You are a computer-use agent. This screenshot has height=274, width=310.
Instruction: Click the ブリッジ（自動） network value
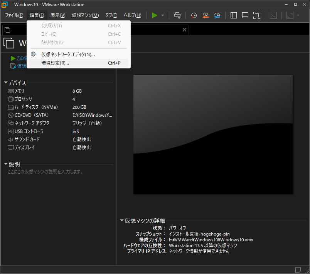[87, 123]
